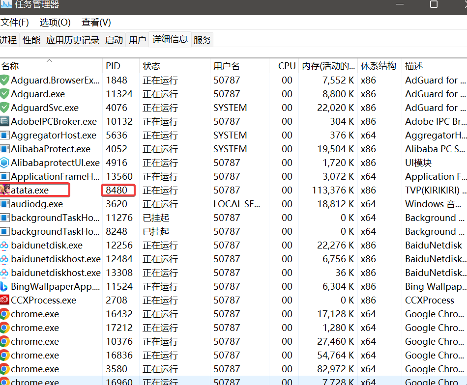Open the 文件(F) menu
Screen dimensions: 467x385
coord(15,23)
